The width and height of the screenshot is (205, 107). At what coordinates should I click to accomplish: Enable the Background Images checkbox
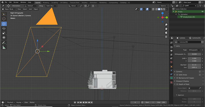pos(177,78)
